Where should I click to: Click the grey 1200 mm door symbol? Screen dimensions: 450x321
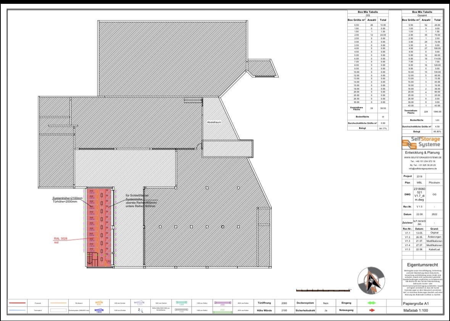139,303
